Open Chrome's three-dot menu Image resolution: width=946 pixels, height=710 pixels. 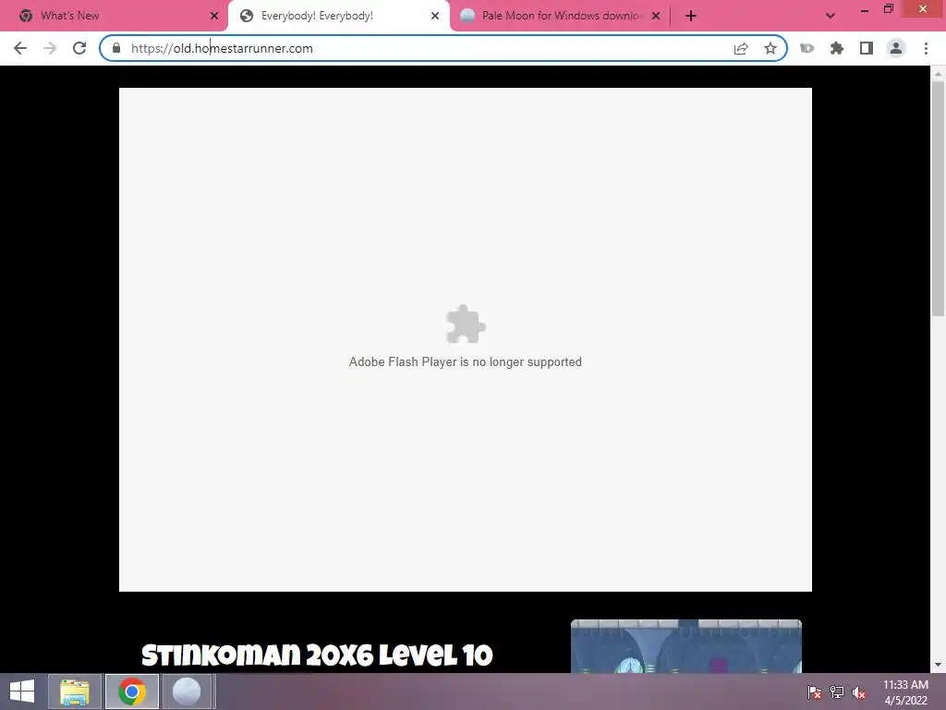click(926, 48)
